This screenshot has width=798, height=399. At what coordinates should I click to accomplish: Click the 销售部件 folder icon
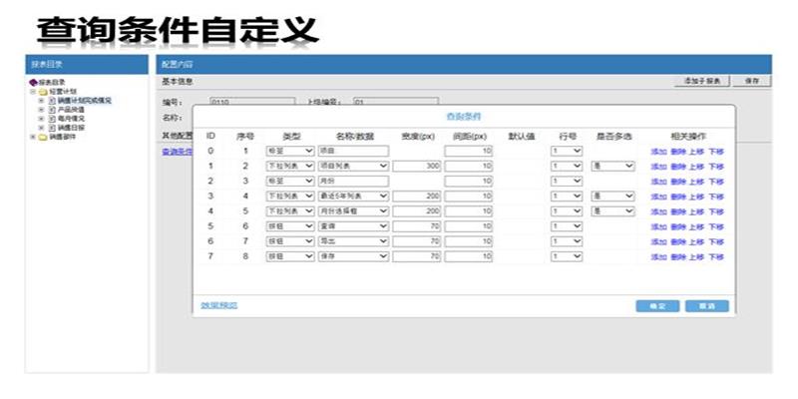(44, 137)
